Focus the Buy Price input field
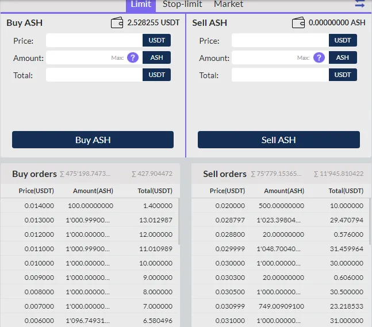372x327 pixels. point(94,40)
